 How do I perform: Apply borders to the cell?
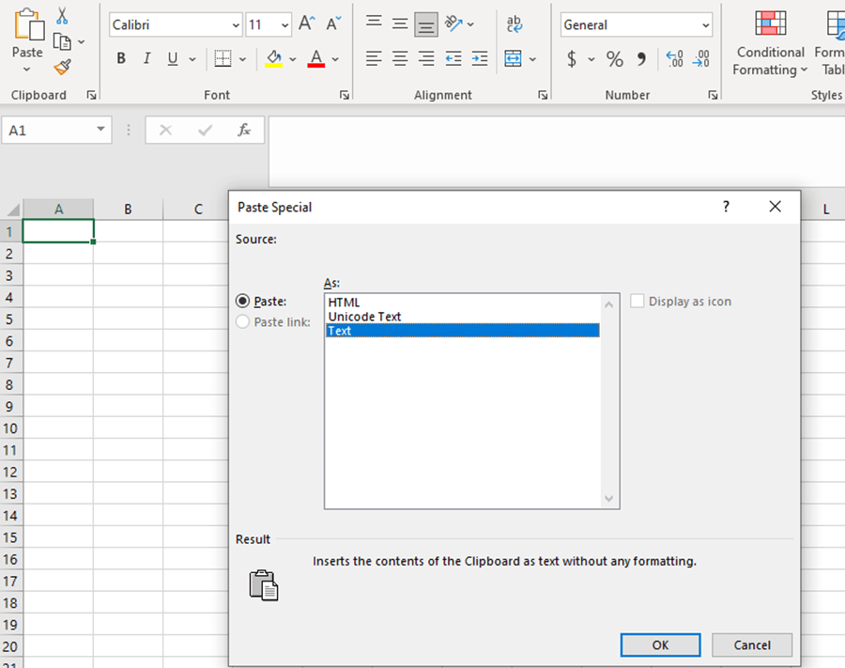pyautogui.click(x=223, y=58)
